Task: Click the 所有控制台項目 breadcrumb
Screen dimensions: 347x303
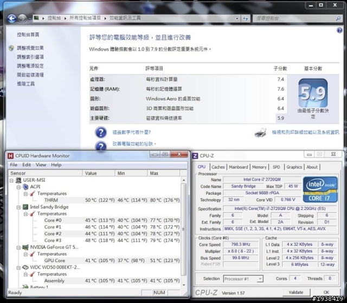Action: coord(85,18)
